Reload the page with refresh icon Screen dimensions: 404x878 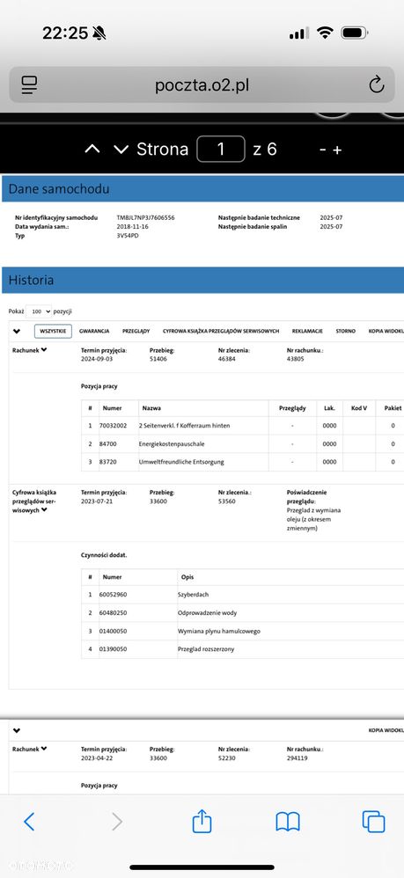377,84
